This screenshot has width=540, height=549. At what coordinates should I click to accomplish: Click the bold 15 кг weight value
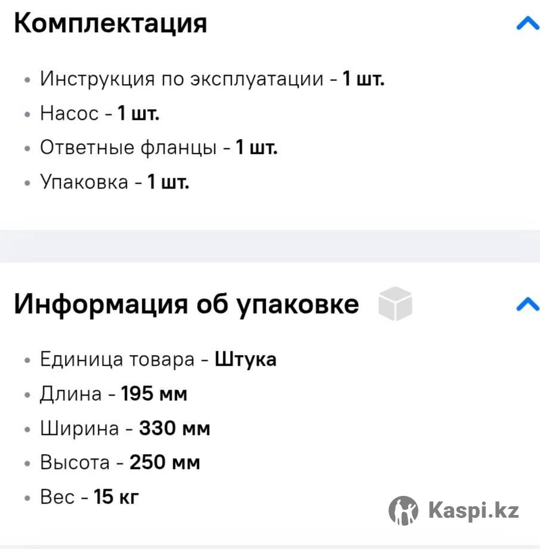tap(116, 496)
